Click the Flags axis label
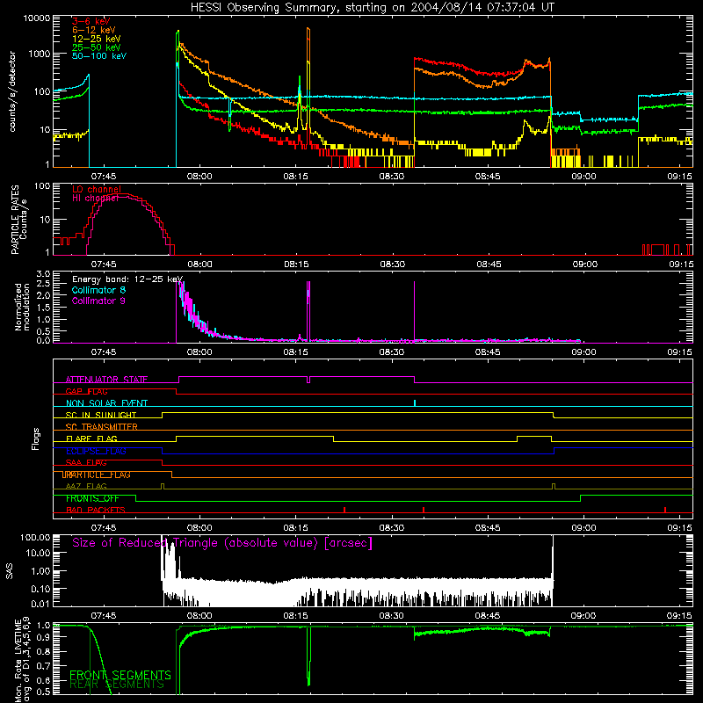Screen dimensions: 703x703 click(36, 438)
